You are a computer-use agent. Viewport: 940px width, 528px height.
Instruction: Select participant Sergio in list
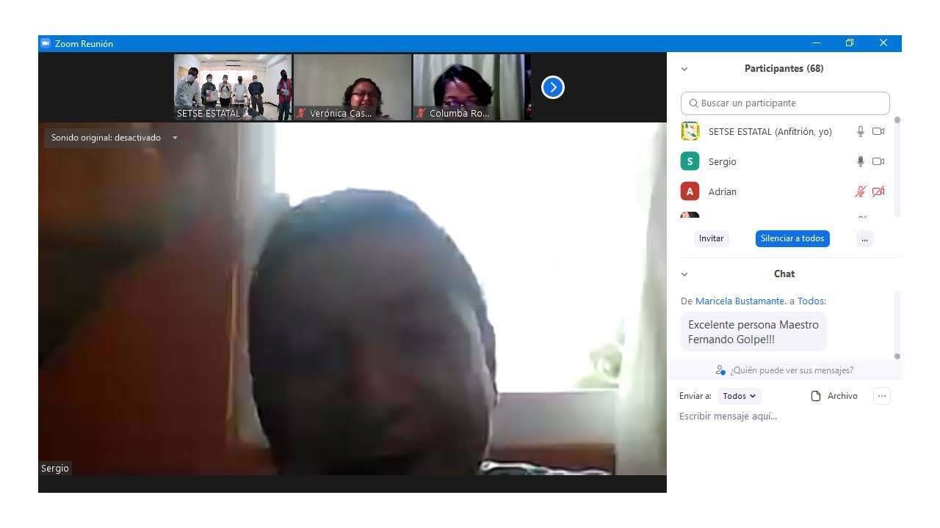click(785, 161)
